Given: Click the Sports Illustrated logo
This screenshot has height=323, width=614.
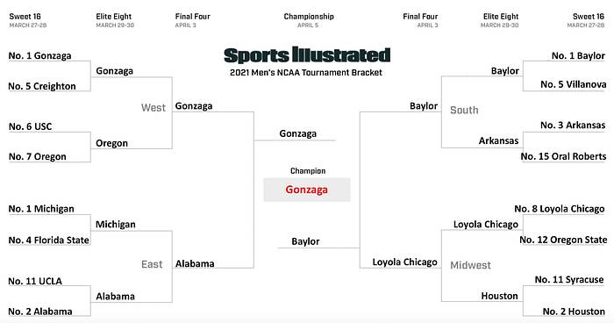Looking at the screenshot, I should 307,55.
